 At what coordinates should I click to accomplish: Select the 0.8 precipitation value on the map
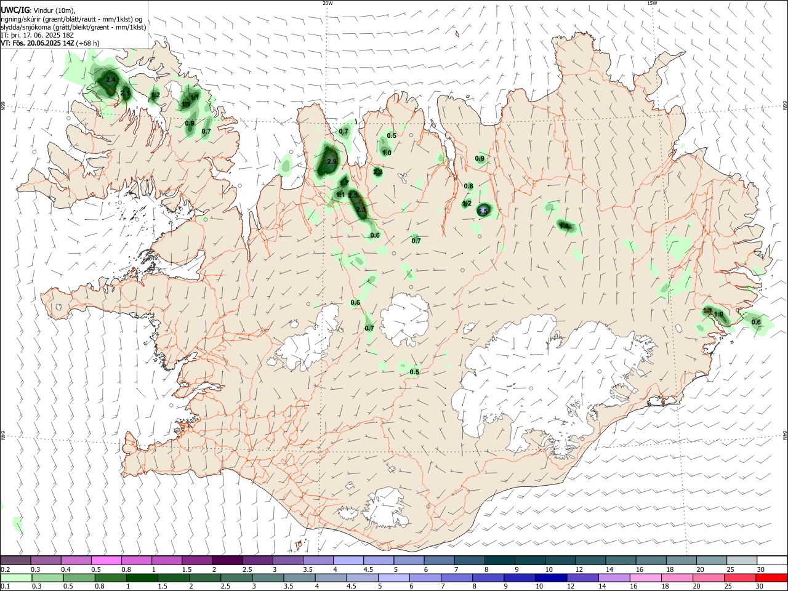[468, 186]
